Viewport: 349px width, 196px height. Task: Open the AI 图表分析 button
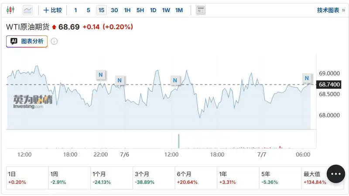click(x=27, y=41)
